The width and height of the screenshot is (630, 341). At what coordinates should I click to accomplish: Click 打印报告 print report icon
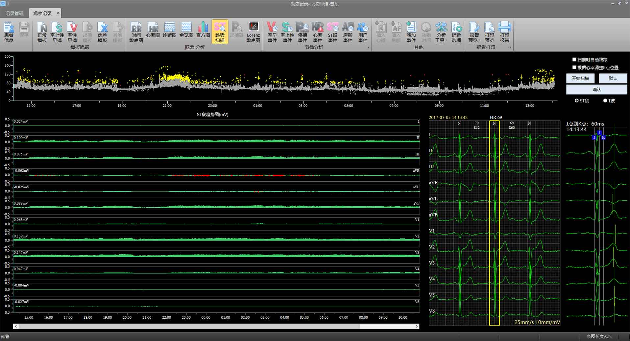[x=504, y=32]
